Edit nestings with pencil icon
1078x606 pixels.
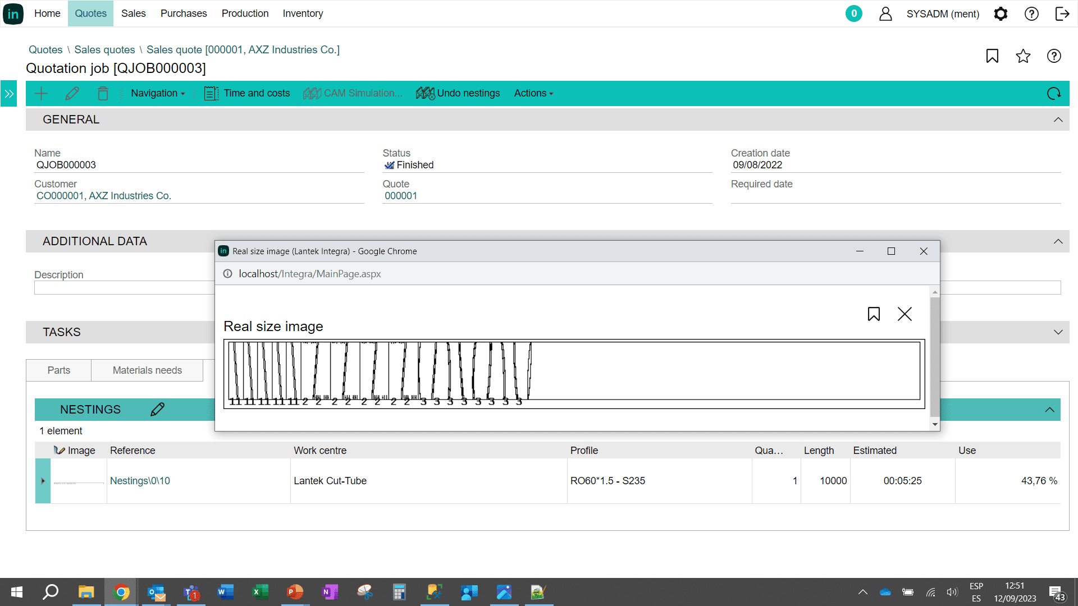click(158, 410)
